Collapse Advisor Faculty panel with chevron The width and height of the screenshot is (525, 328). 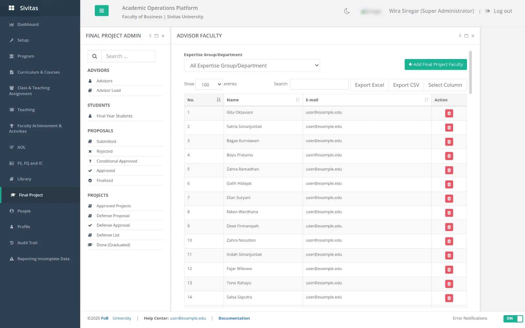click(x=460, y=36)
